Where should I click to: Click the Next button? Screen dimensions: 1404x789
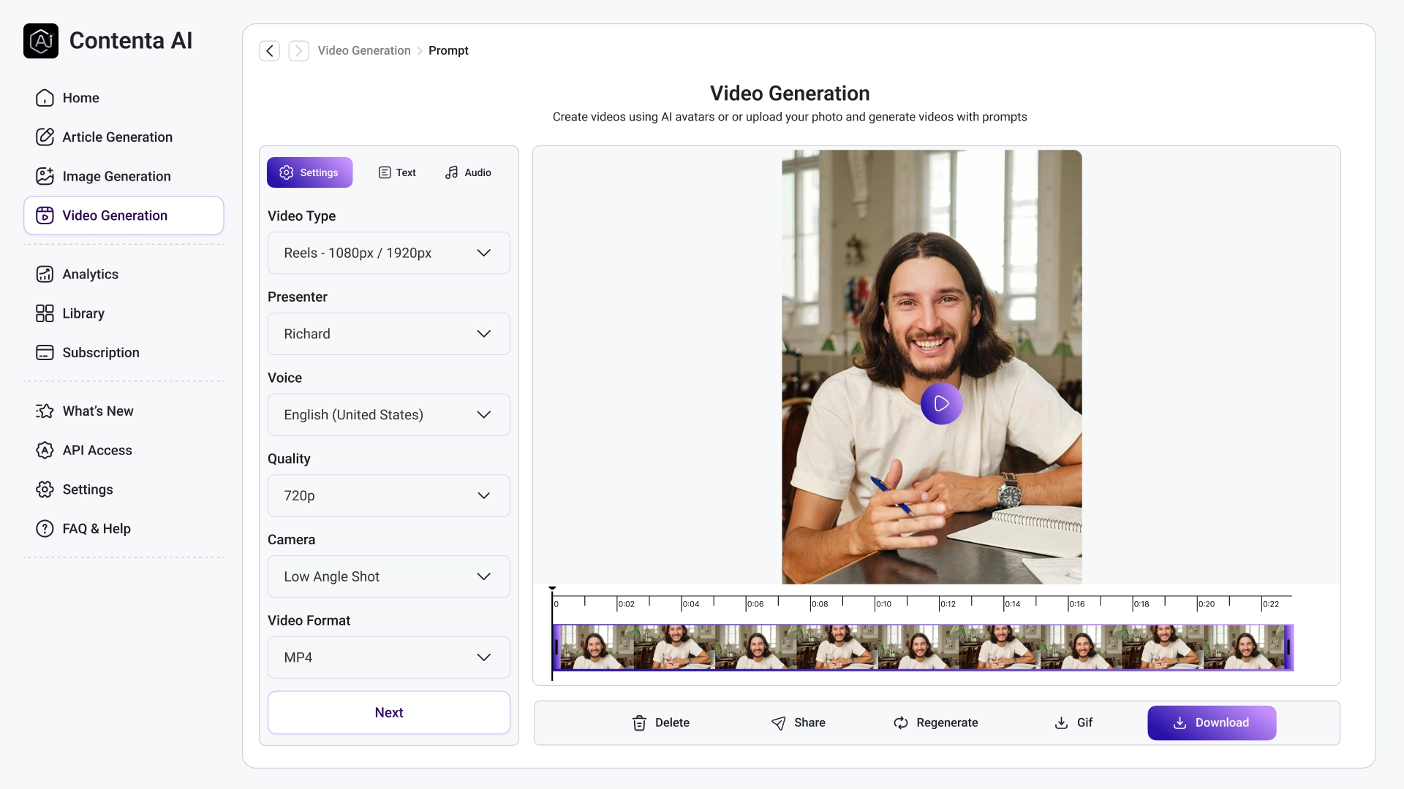coord(388,712)
